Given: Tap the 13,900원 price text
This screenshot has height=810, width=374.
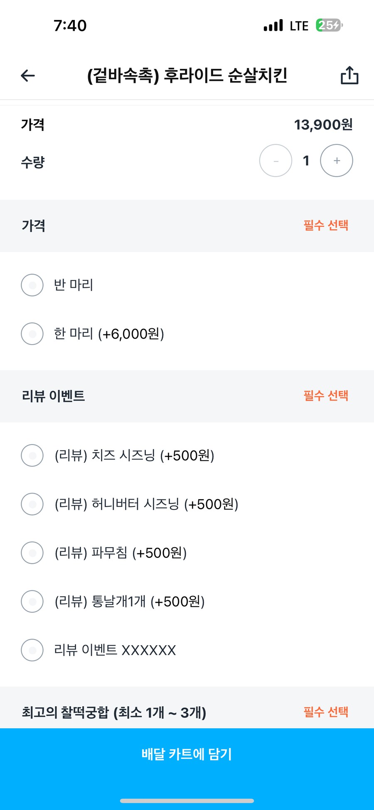Looking at the screenshot, I should pyautogui.click(x=323, y=125).
